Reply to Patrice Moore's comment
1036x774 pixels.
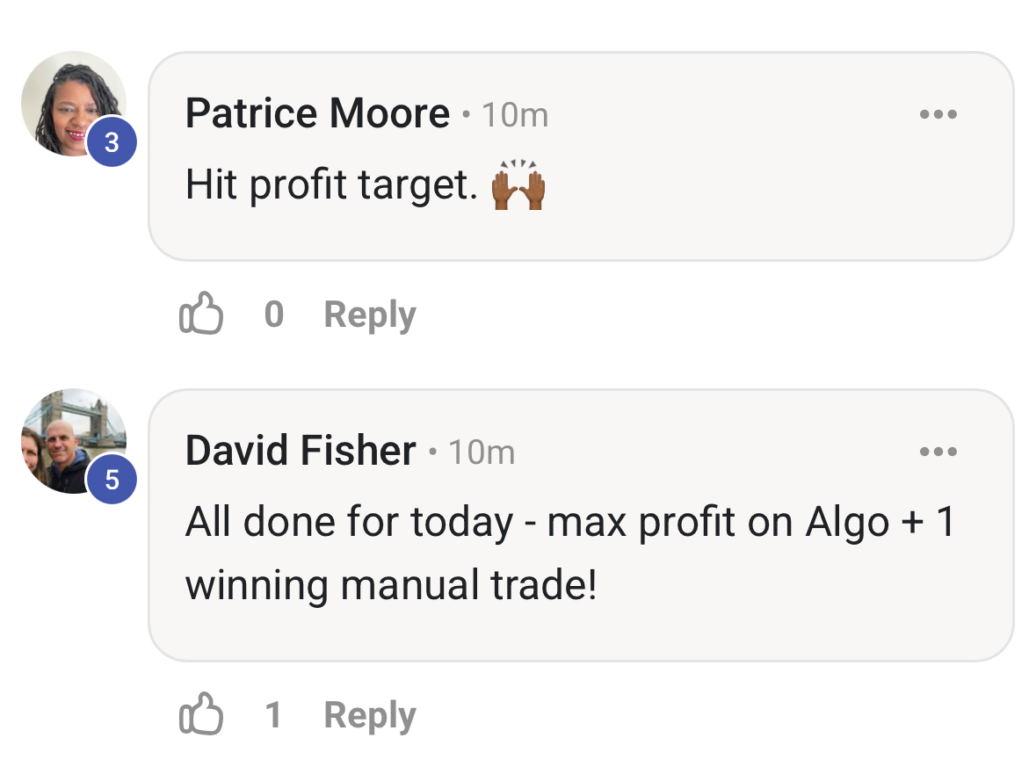tap(370, 315)
